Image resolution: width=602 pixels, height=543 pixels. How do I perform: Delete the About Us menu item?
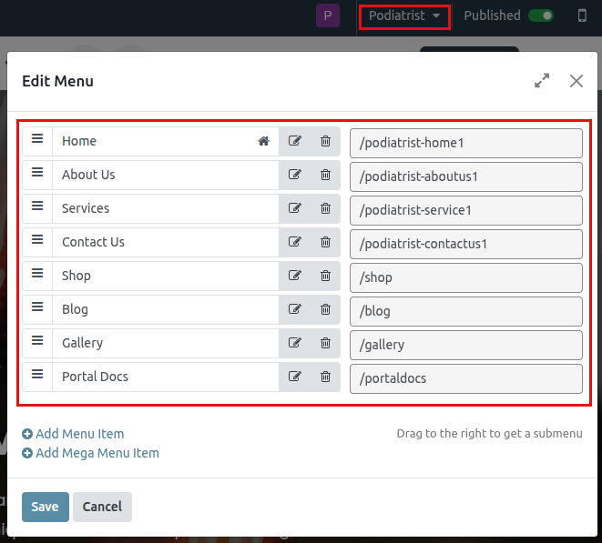[x=325, y=175]
